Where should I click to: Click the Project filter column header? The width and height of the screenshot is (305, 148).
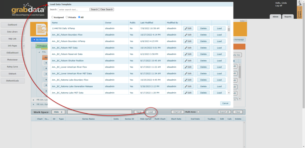coord(42,46)
